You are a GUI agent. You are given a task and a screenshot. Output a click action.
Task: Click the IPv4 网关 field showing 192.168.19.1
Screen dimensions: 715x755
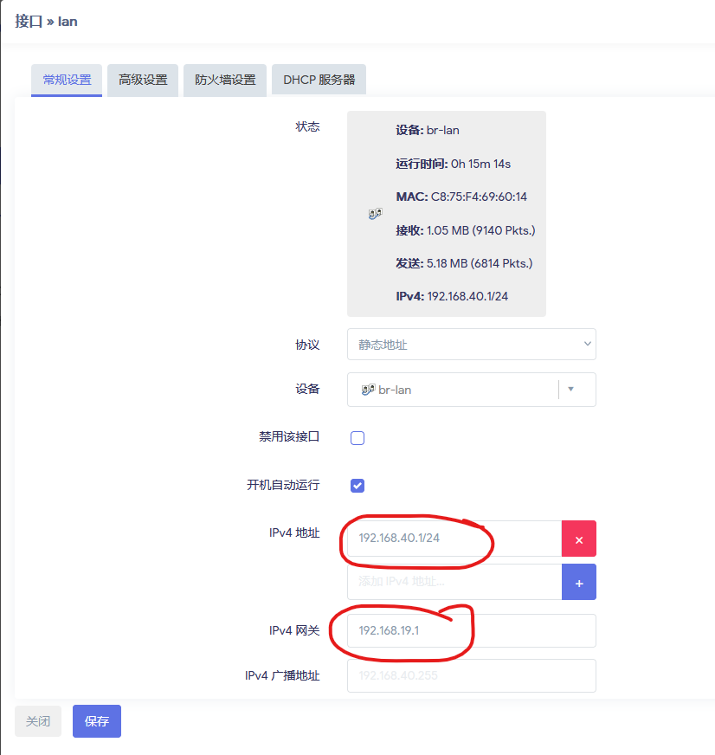point(471,630)
